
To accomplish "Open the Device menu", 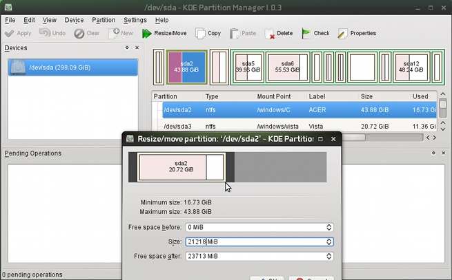I will [x=74, y=20].
